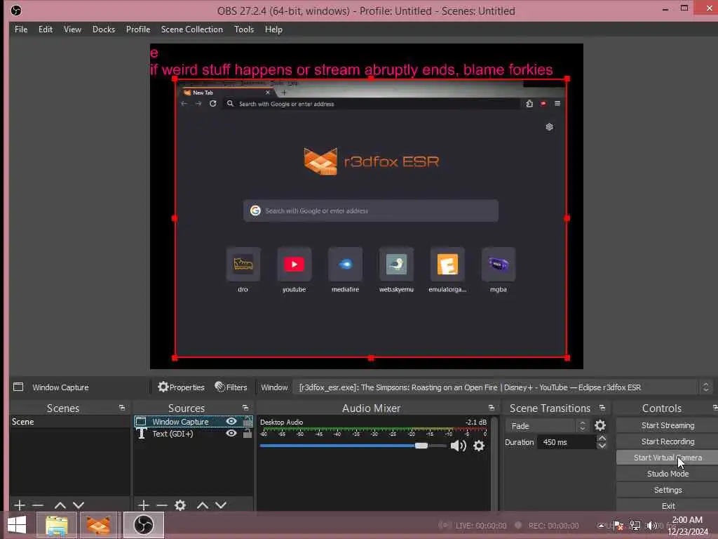Lock the Text (GDI+) source
Viewport: 718px width, 539px height.
248,433
